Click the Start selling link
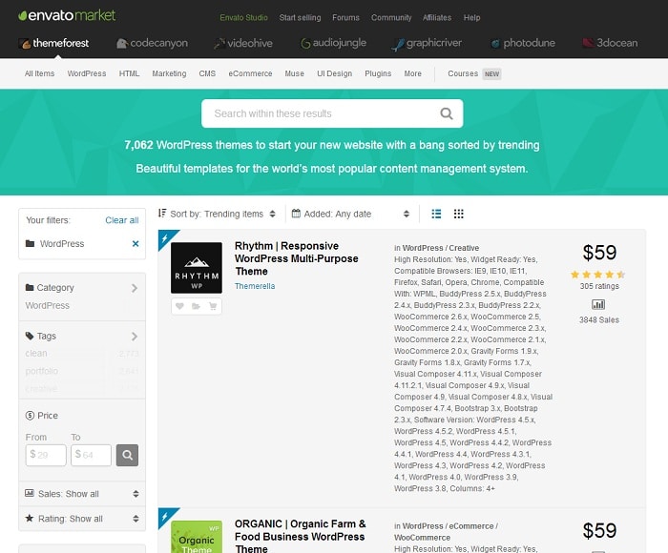The width and height of the screenshot is (668, 553). [x=300, y=18]
